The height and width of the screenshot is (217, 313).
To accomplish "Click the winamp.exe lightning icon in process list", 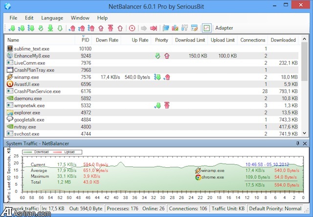I will (10, 77).
